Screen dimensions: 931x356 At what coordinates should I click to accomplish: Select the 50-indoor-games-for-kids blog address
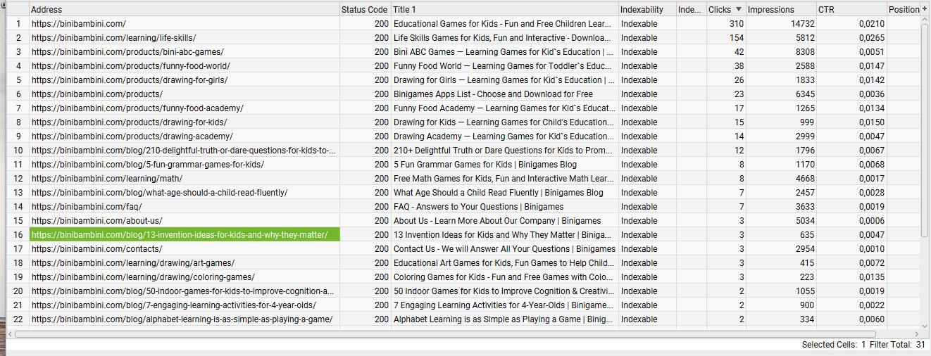click(184, 291)
